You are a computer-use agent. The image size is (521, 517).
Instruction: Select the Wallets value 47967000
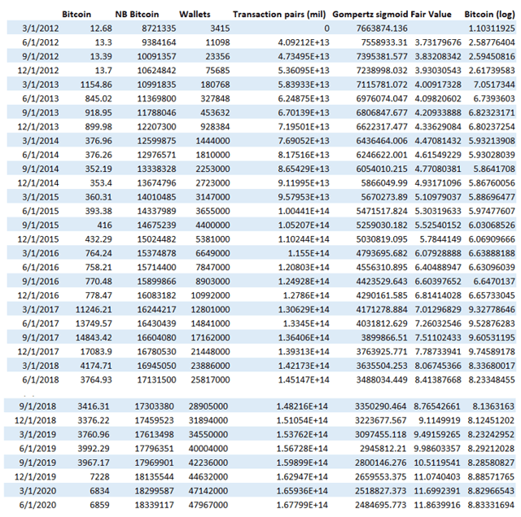(208, 505)
